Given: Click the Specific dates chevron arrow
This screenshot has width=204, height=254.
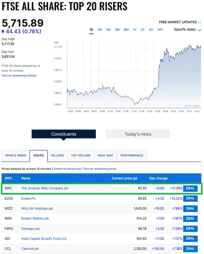Looking at the screenshot, I should point(200,30).
